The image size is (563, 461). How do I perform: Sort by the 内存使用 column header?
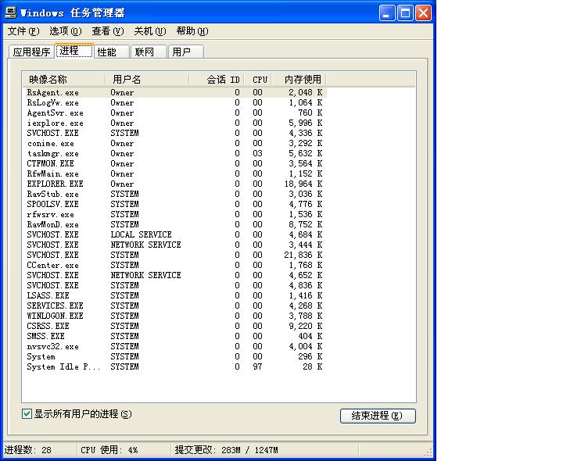point(299,79)
